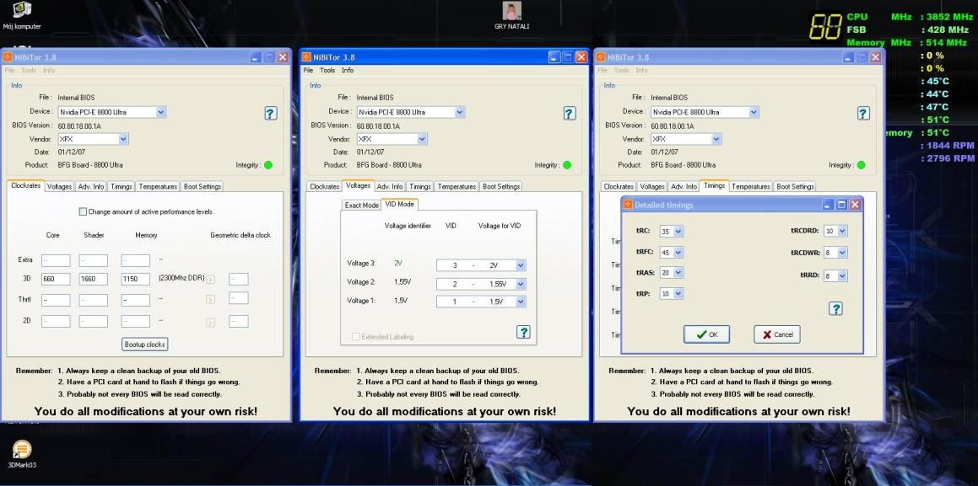Open the tRC timing dropdown

tap(678, 232)
